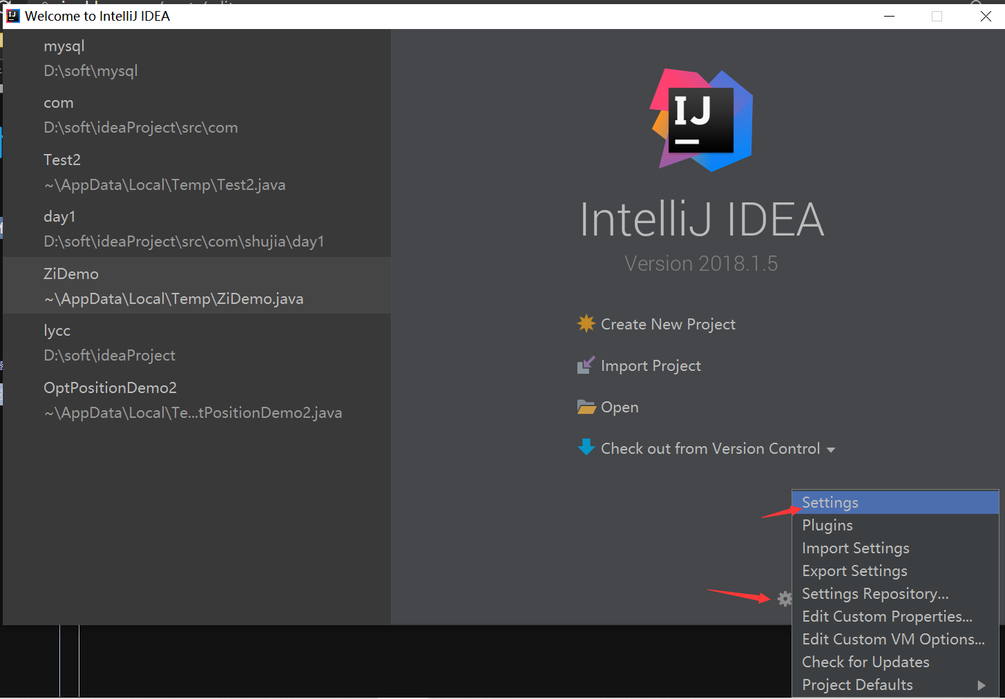Viewport: 1005px width, 699px height.
Task: Expand the Check out from Version Control dropdown
Action: (831, 450)
